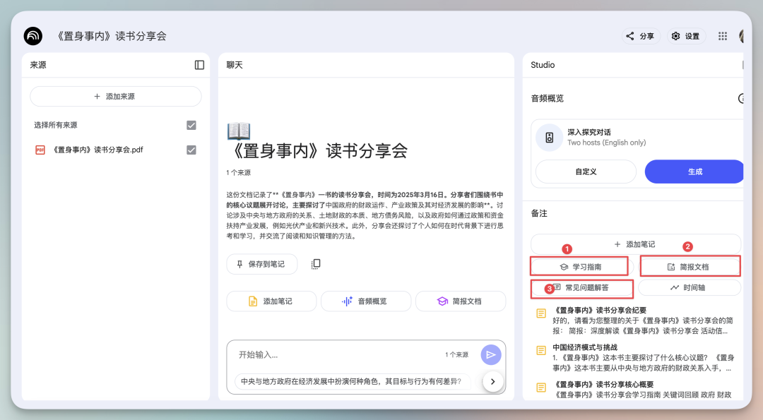Screen dimensions: 763x420
Task: Click the red PDF file icon
Action: [x=40, y=150]
